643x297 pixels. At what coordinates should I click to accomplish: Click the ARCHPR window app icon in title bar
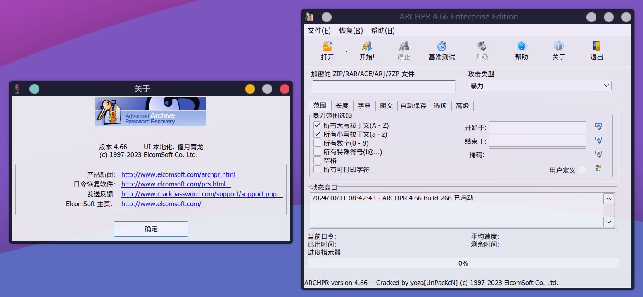309,17
